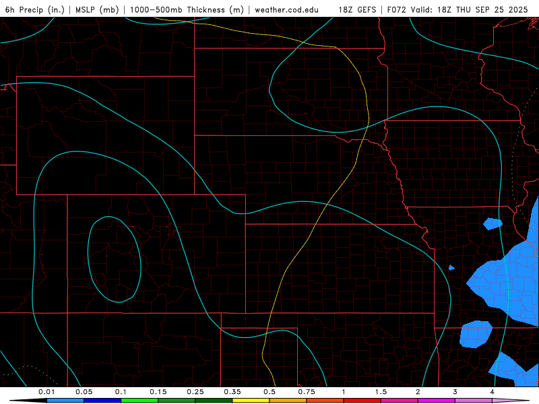Click the "0.01" legend value
539x404 pixels.
pos(46,392)
